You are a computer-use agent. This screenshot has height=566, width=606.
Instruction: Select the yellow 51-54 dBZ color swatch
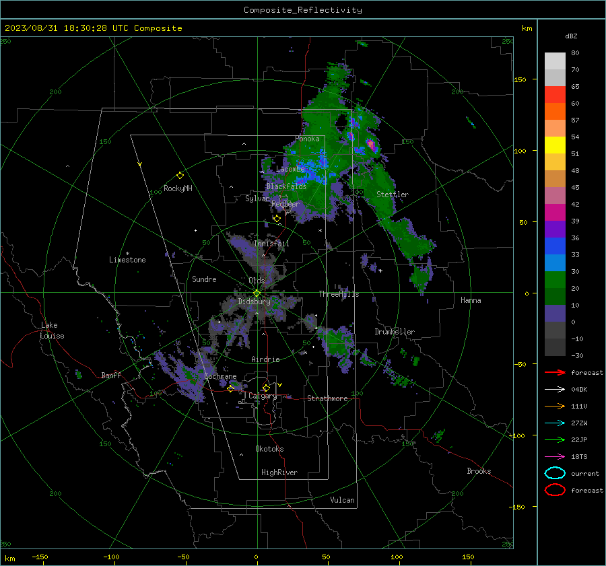click(555, 145)
